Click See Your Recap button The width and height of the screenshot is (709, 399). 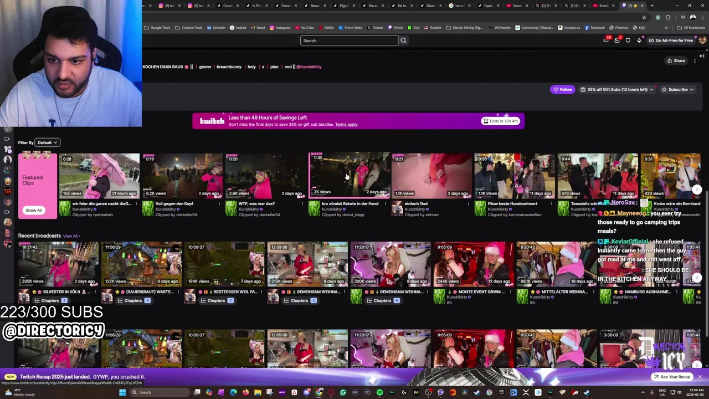(672, 377)
